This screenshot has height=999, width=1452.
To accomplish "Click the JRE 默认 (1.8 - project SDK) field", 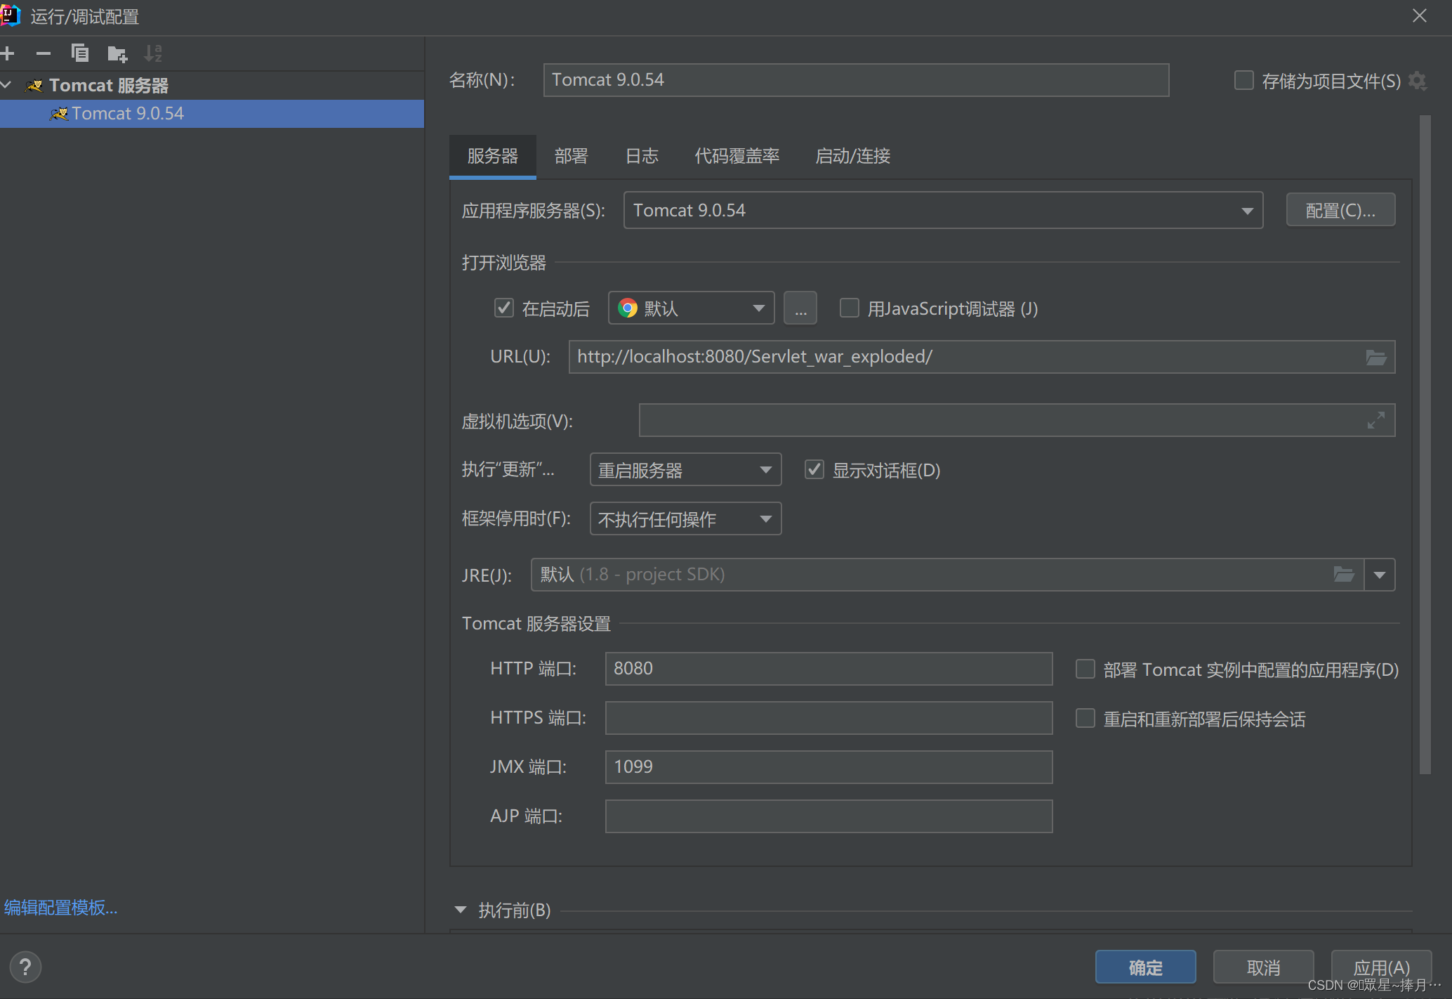I will point(948,575).
